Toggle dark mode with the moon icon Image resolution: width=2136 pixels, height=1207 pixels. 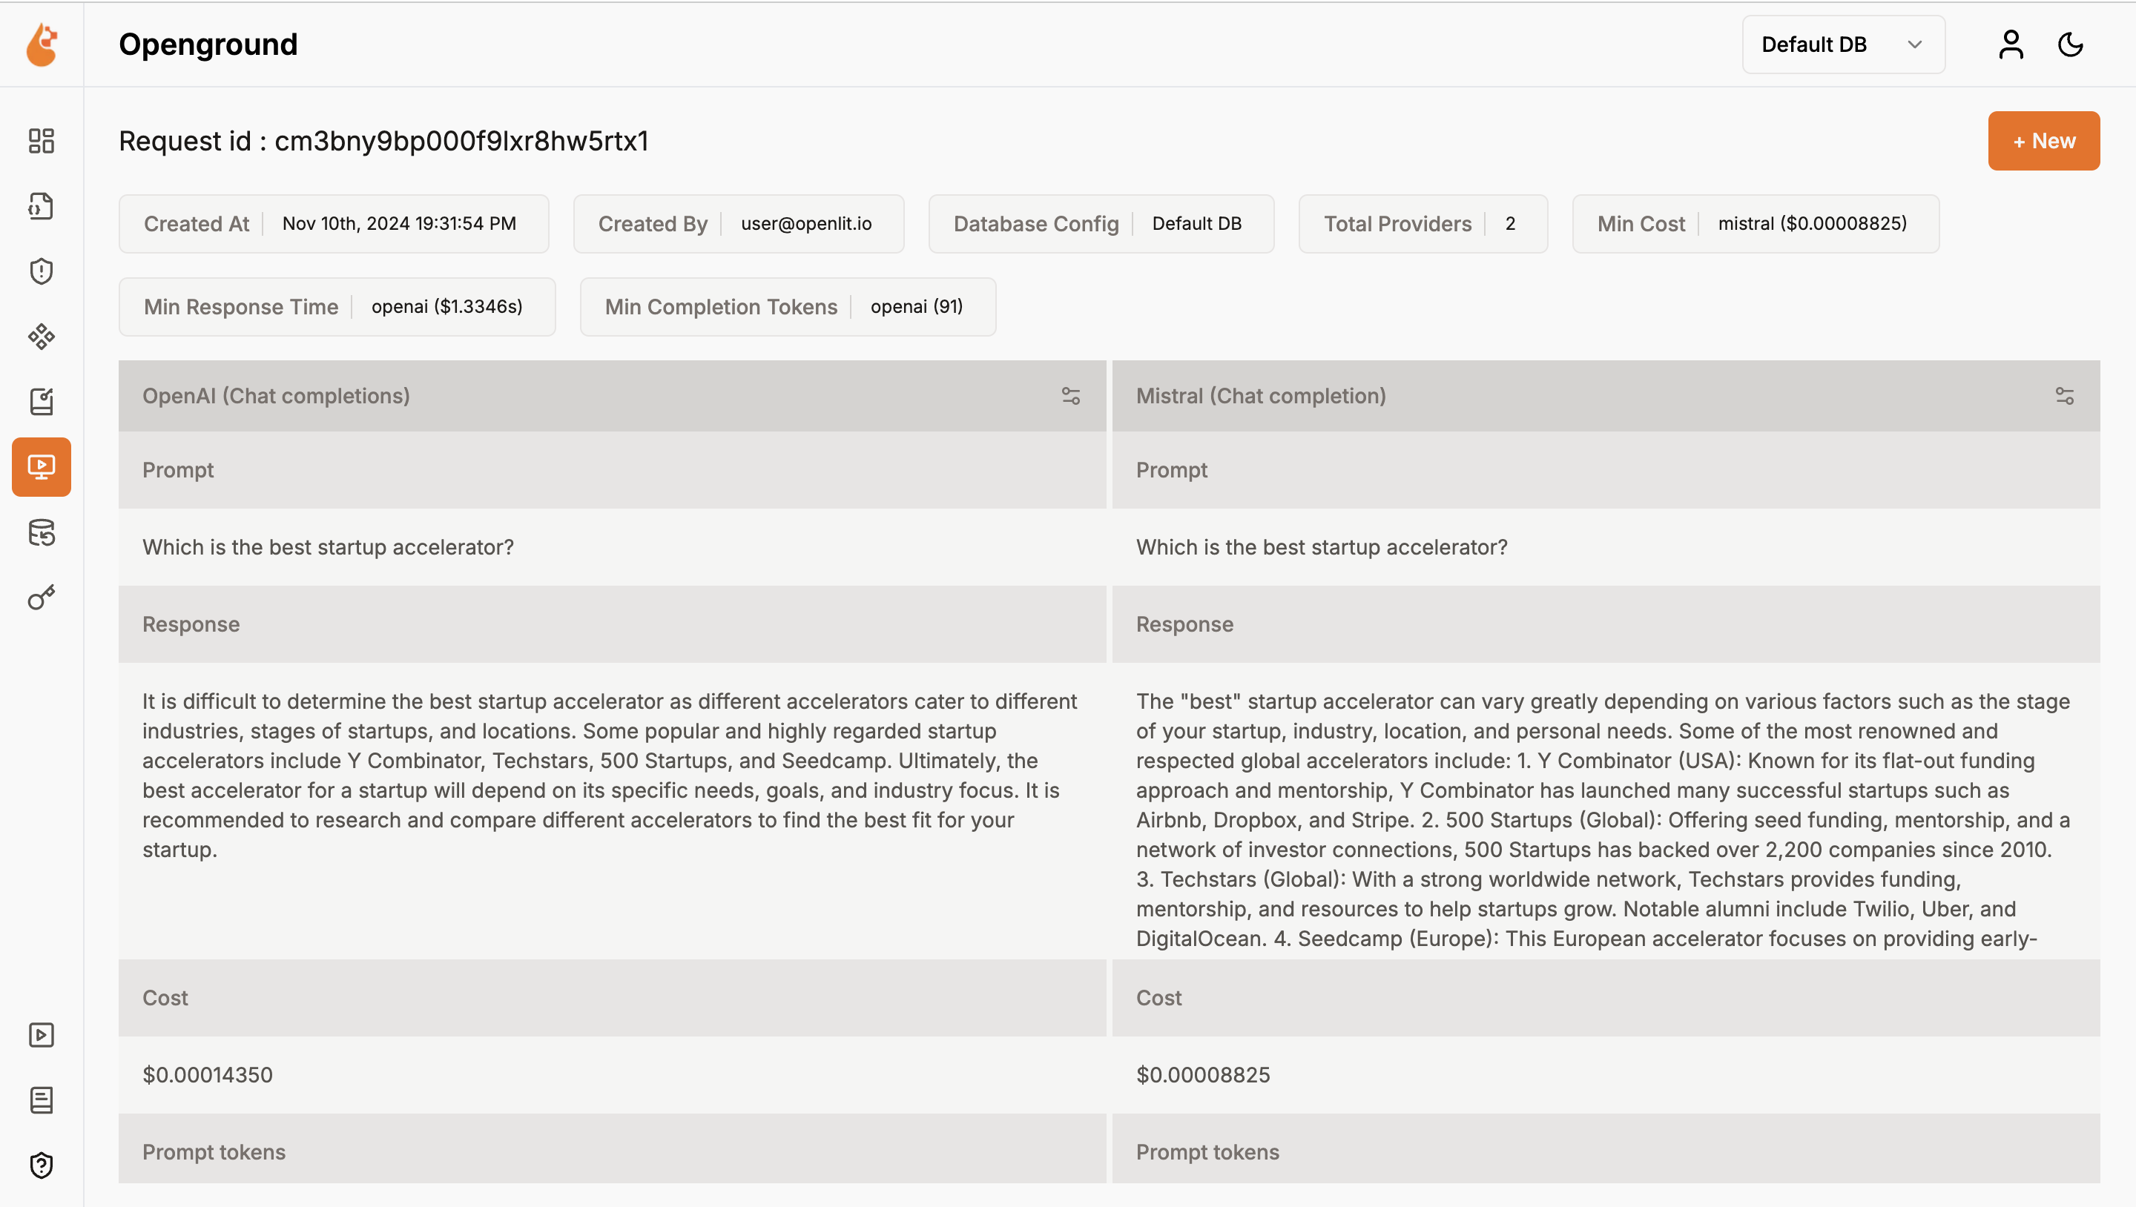[x=2069, y=44]
